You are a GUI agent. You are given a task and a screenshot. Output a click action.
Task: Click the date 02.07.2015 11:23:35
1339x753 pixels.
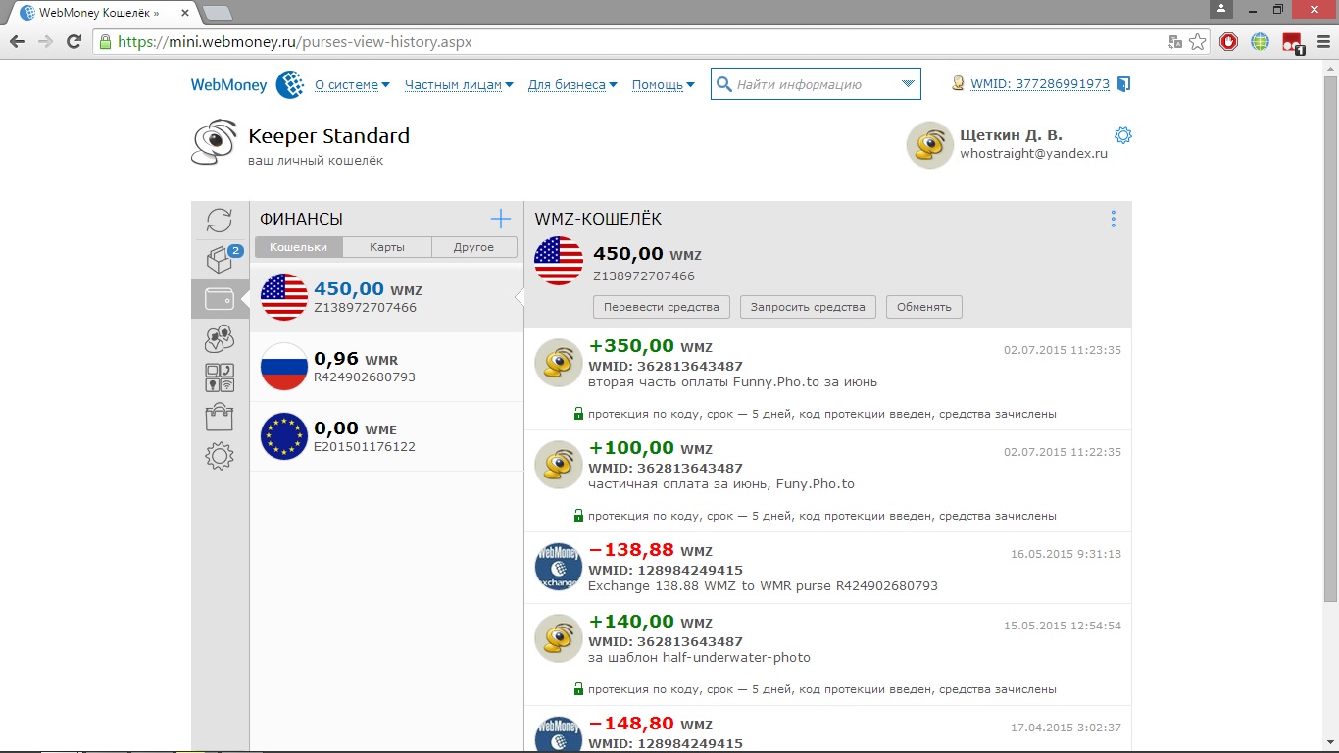pyautogui.click(x=1063, y=350)
